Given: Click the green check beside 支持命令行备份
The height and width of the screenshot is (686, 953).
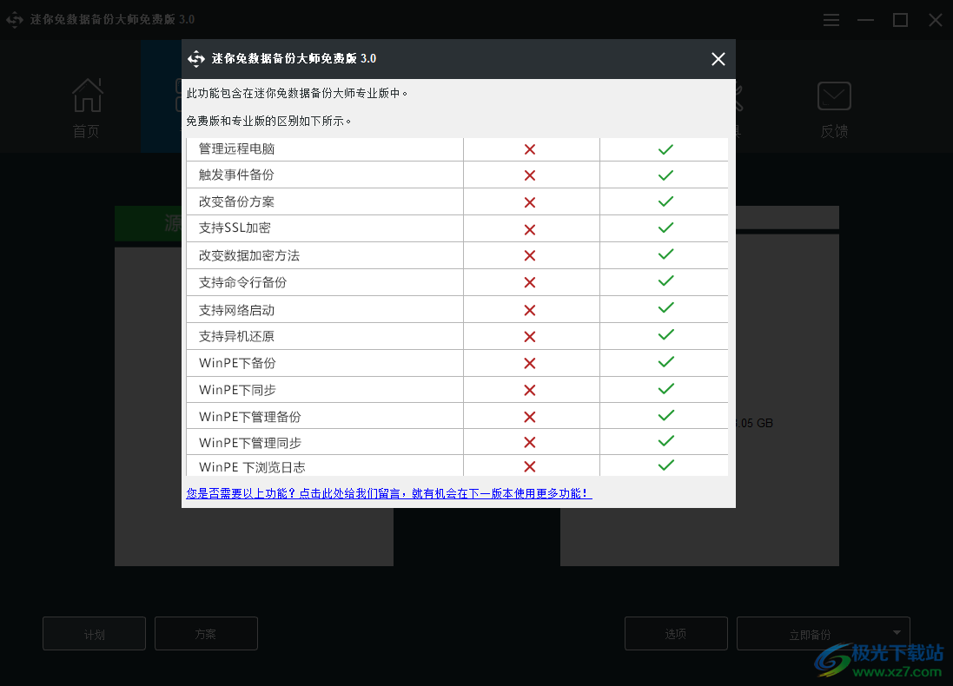Looking at the screenshot, I should [665, 281].
